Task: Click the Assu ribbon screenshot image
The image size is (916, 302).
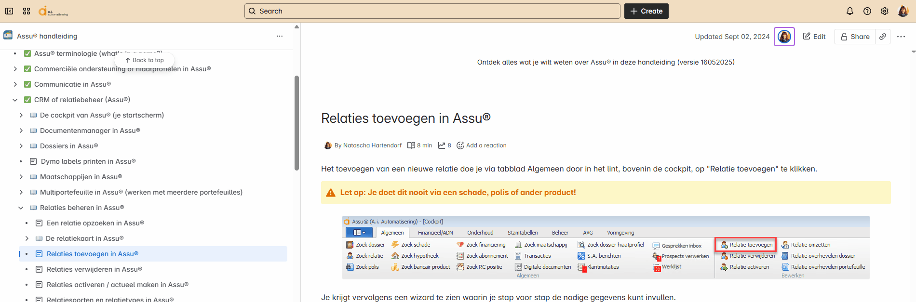Action: click(x=606, y=248)
